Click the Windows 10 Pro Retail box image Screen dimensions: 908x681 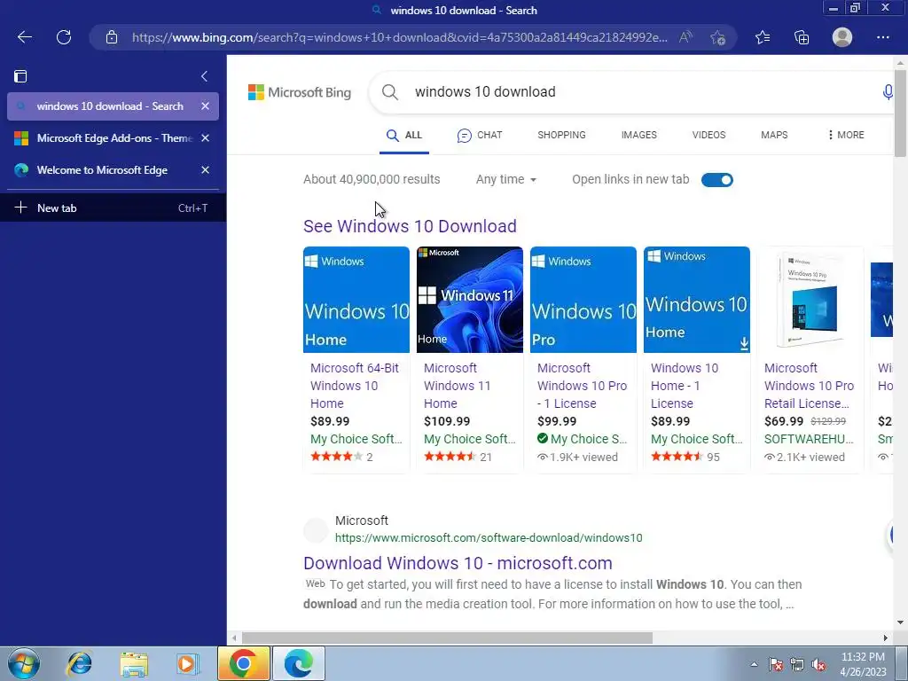click(x=810, y=300)
